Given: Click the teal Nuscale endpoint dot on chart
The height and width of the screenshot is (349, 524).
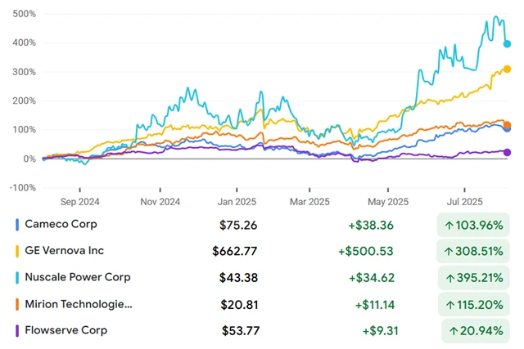Looking at the screenshot, I should pos(508,43).
